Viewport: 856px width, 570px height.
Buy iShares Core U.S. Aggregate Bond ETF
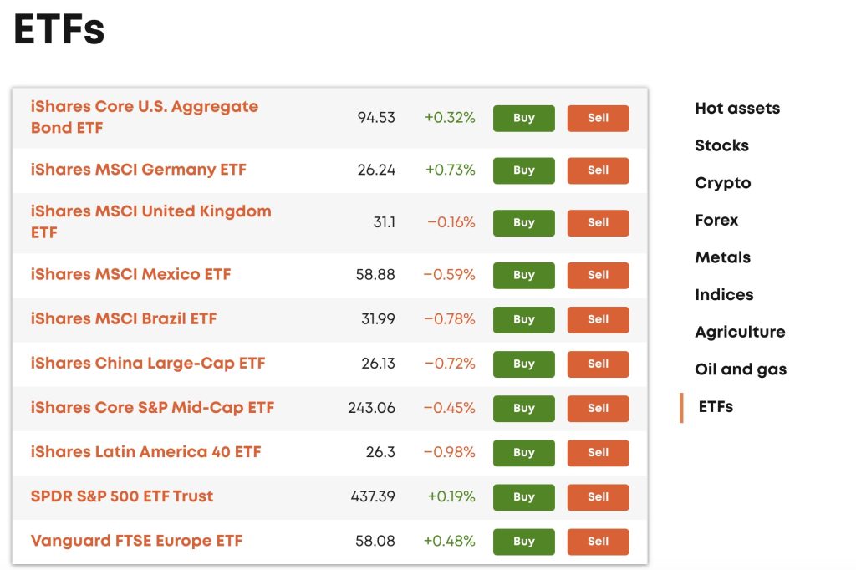523,118
